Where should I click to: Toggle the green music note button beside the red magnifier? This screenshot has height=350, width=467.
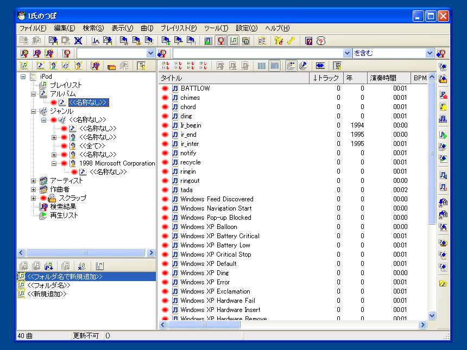click(x=233, y=41)
